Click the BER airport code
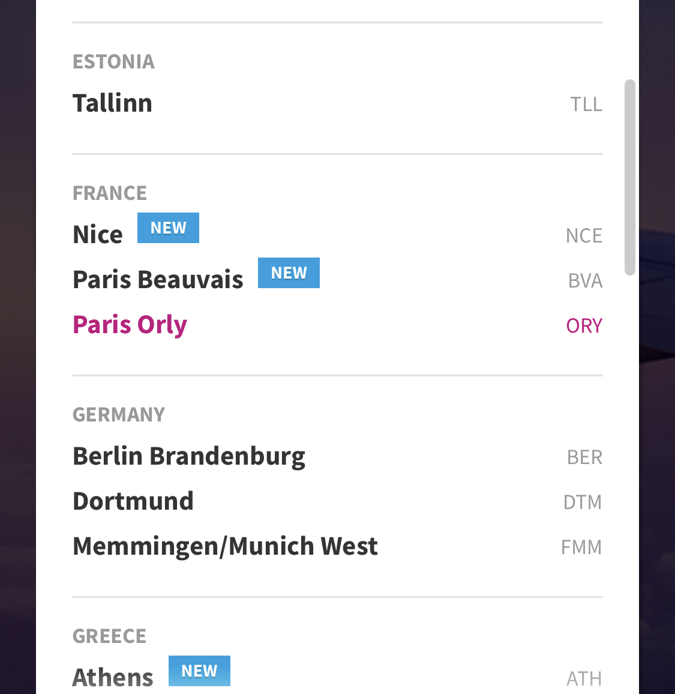The width and height of the screenshot is (675, 694). (584, 457)
